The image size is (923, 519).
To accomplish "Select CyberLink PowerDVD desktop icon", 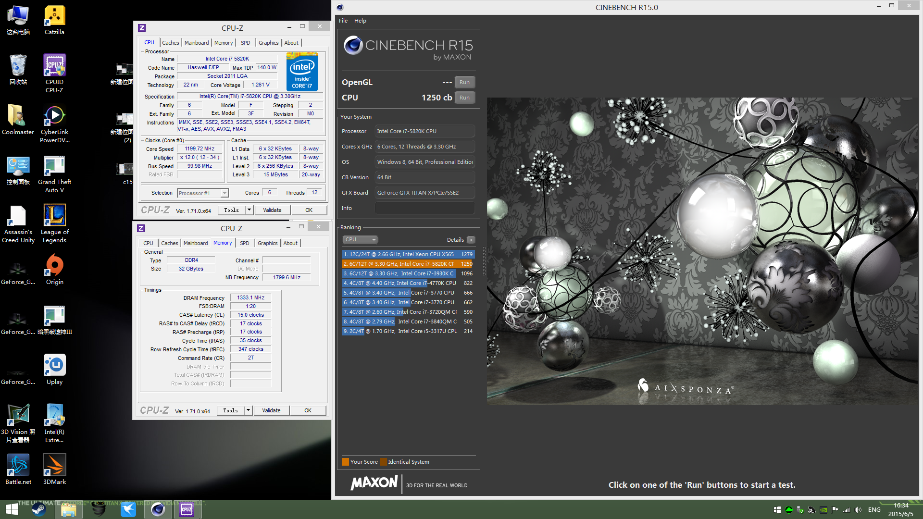I will click(54, 124).
